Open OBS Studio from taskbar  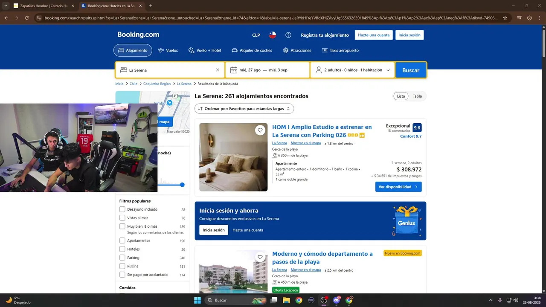(x=324, y=300)
